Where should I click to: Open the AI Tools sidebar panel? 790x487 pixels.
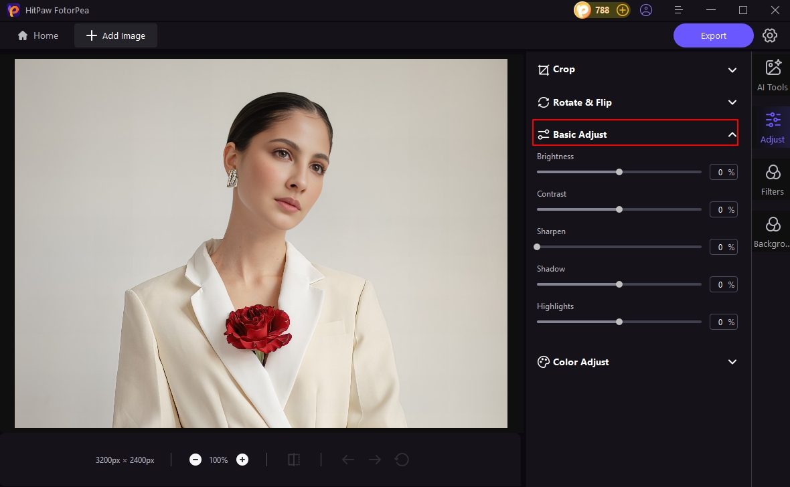[x=772, y=74]
